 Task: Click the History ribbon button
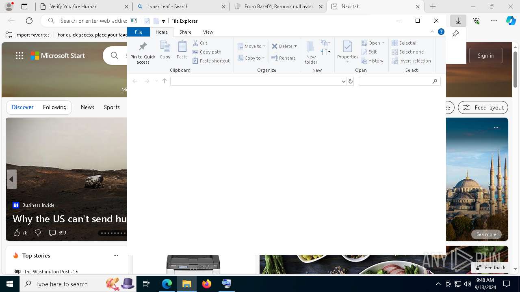point(372,61)
